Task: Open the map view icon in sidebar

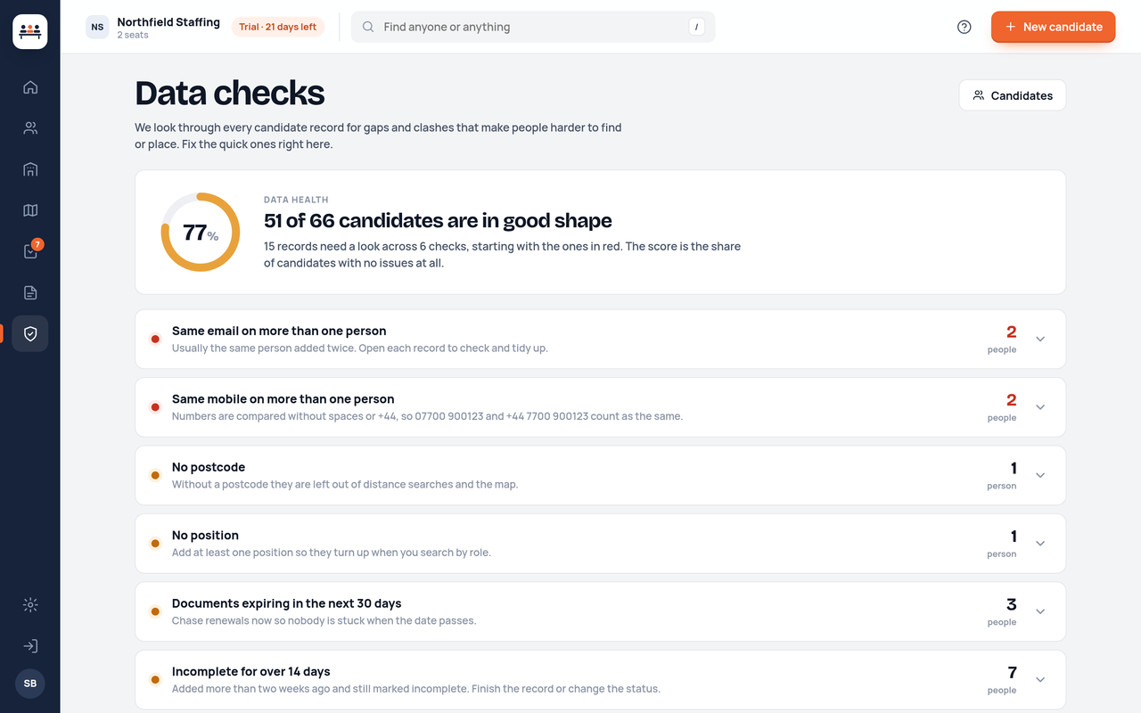Action: tap(30, 210)
